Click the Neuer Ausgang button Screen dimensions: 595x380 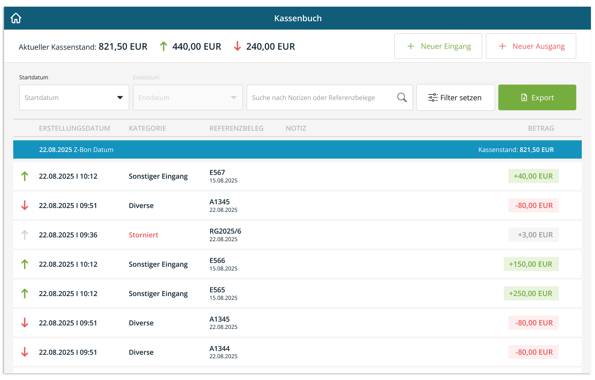pyautogui.click(x=531, y=46)
